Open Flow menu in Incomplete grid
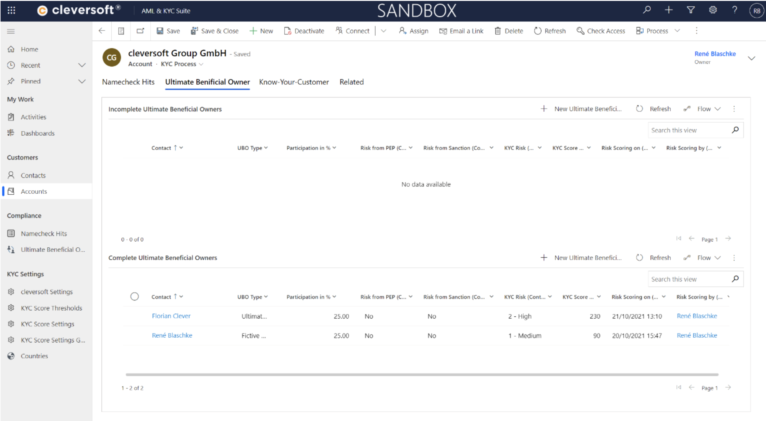 click(702, 109)
